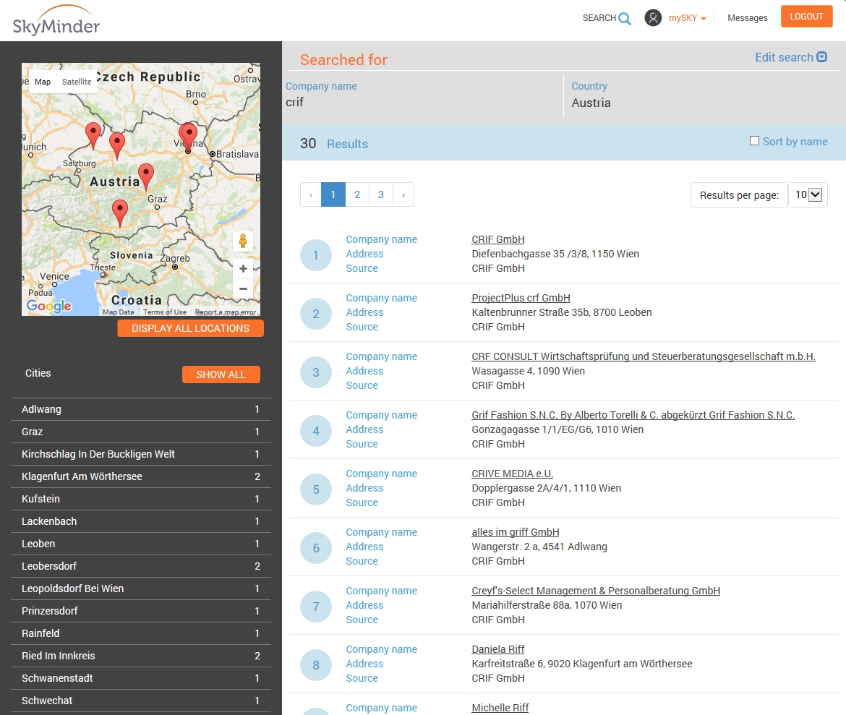Image resolution: width=846 pixels, height=715 pixels.
Task: Go to results page 2
Action: click(x=357, y=194)
